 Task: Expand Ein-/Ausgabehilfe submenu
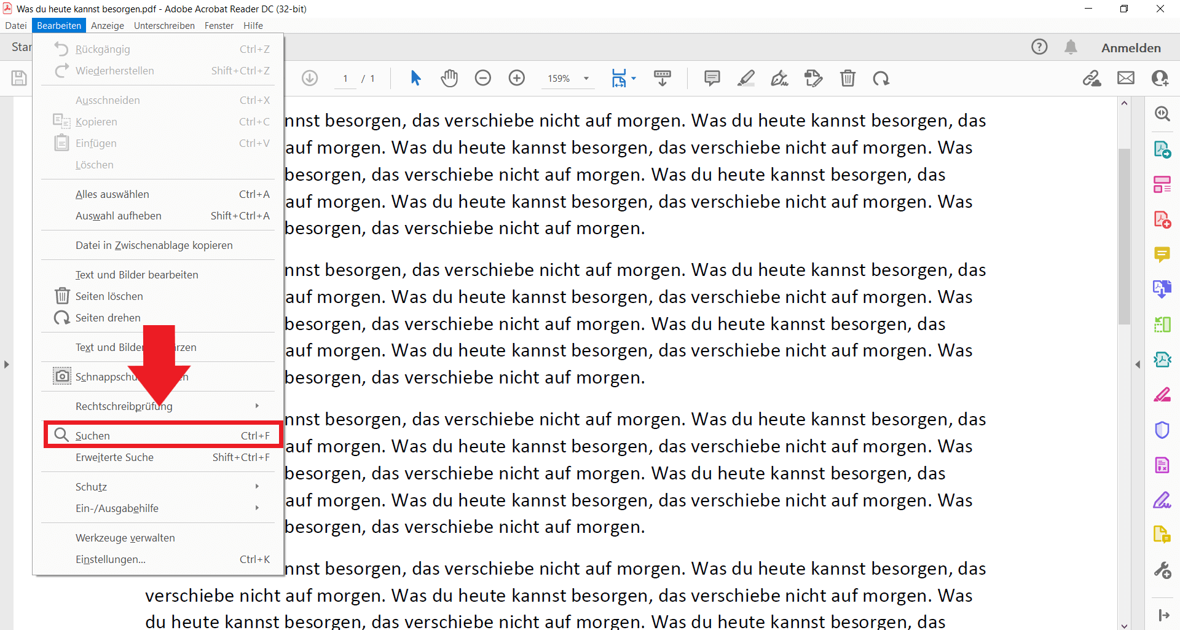click(x=159, y=508)
